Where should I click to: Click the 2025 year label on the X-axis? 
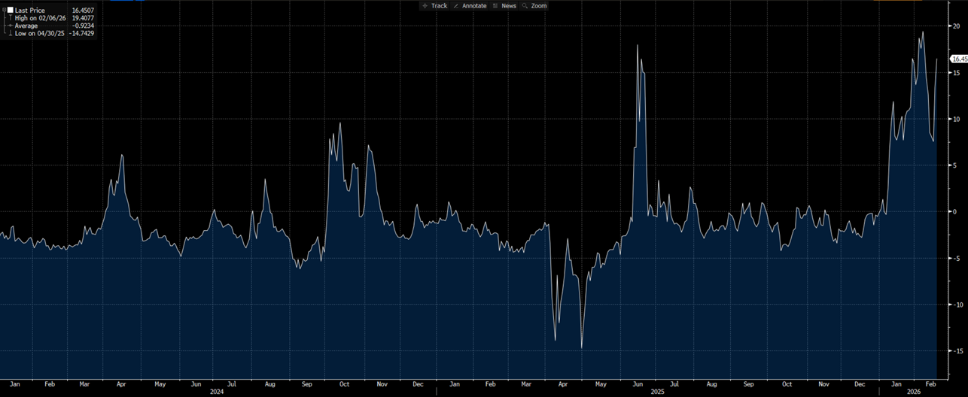point(657,392)
